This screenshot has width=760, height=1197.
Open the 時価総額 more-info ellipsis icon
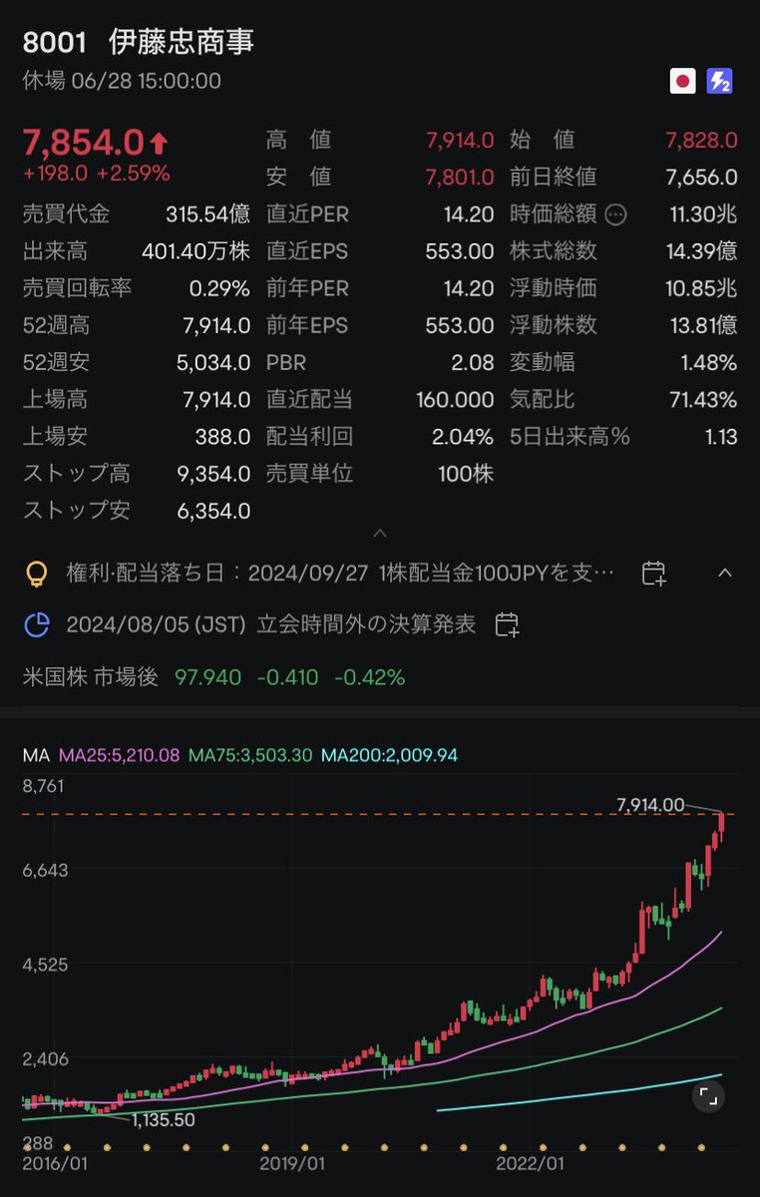click(x=616, y=213)
